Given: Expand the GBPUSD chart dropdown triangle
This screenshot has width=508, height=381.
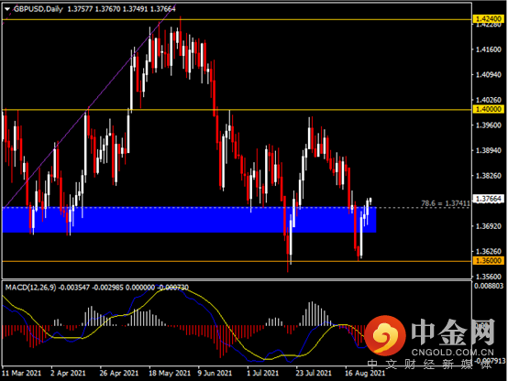Looking at the screenshot, I should pos(6,9).
